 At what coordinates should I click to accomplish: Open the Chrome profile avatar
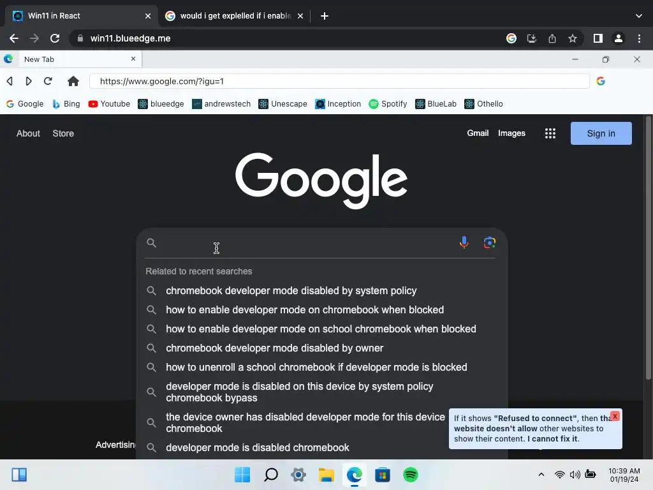pyautogui.click(x=619, y=38)
